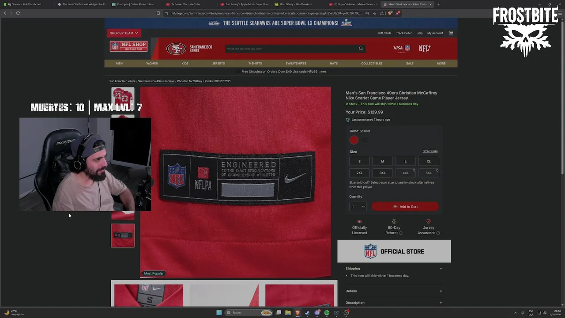Select size XL
The width and height of the screenshot is (565, 318).
(x=429, y=161)
